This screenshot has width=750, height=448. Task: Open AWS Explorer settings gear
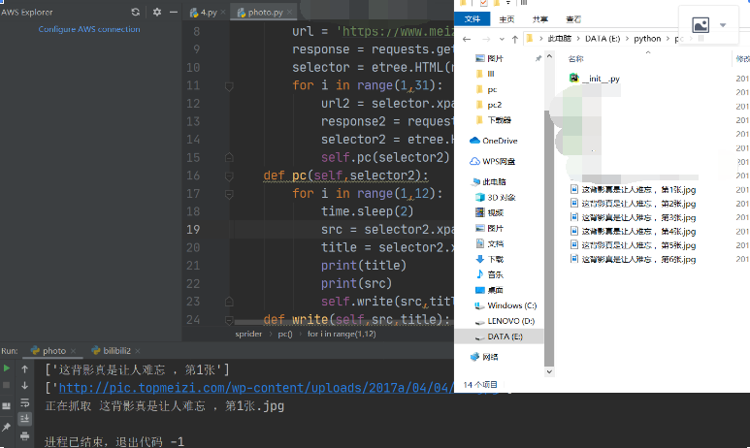[x=158, y=12]
